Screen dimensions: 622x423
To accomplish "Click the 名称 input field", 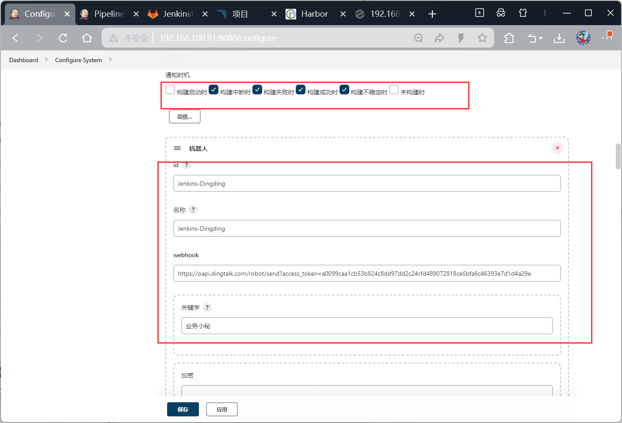I will point(367,228).
